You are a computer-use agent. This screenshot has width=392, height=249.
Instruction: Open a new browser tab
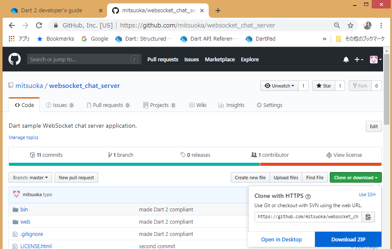point(218,11)
